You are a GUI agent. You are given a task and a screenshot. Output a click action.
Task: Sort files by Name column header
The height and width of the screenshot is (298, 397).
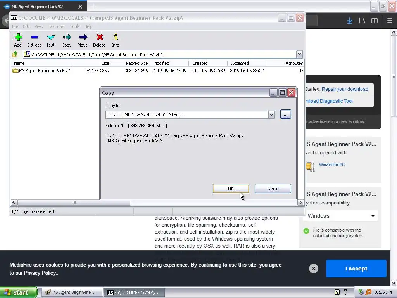[x=41, y=63]
